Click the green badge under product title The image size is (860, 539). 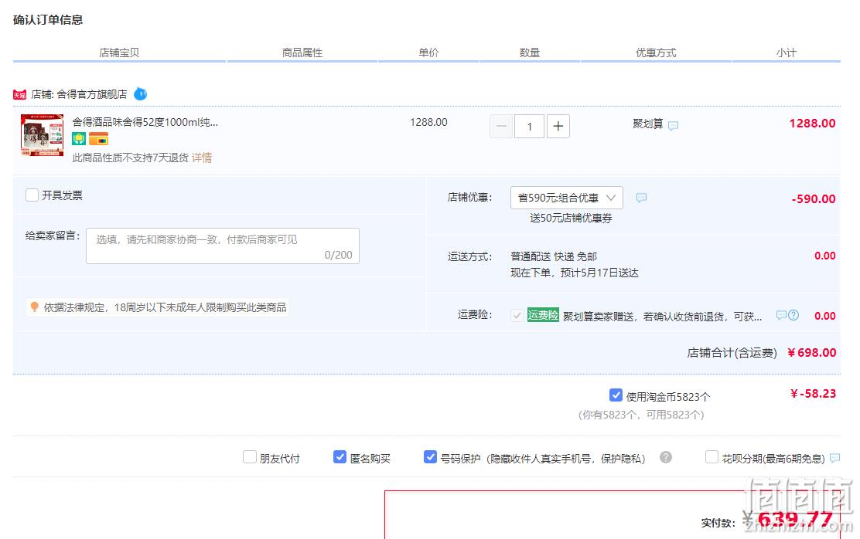pyautogui.click(x=79, y=138)
